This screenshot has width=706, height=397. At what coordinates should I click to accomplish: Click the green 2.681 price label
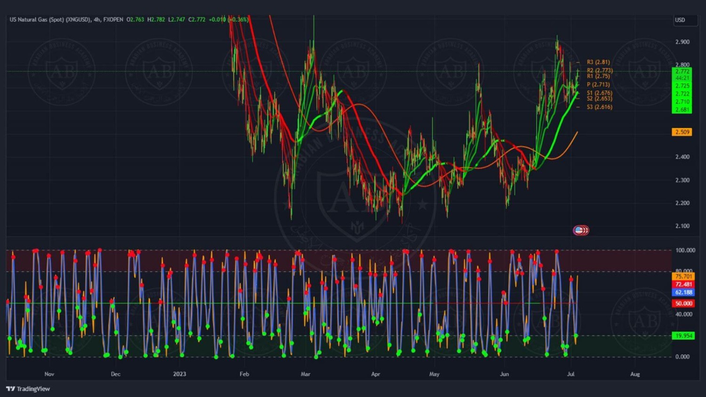pos(682,110)
